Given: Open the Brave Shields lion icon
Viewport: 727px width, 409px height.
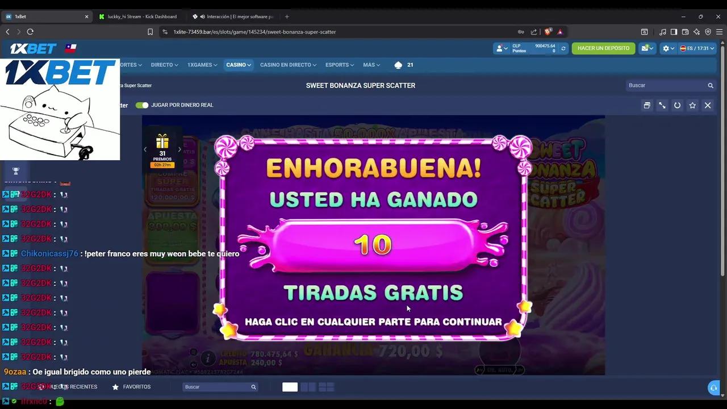Looking at the screenshot, I should [x=548, y=32].
